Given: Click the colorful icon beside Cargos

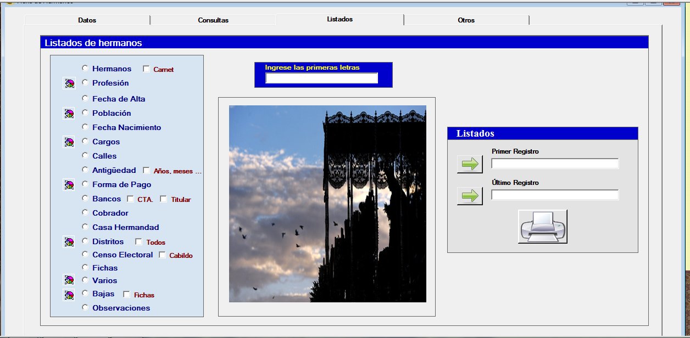Looking at the screenshot, I should click(x=69, y=142).
